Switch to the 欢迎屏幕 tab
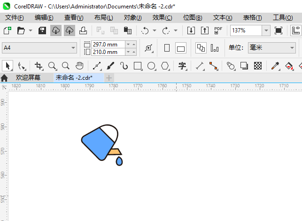 pos(28,78)
